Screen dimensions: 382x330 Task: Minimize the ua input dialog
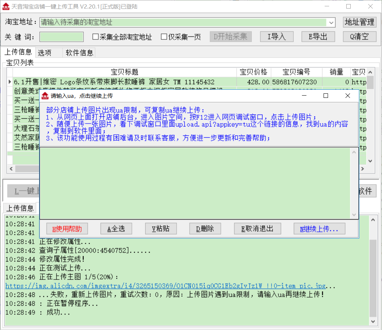pyautogui.click(x=304, y=96)
